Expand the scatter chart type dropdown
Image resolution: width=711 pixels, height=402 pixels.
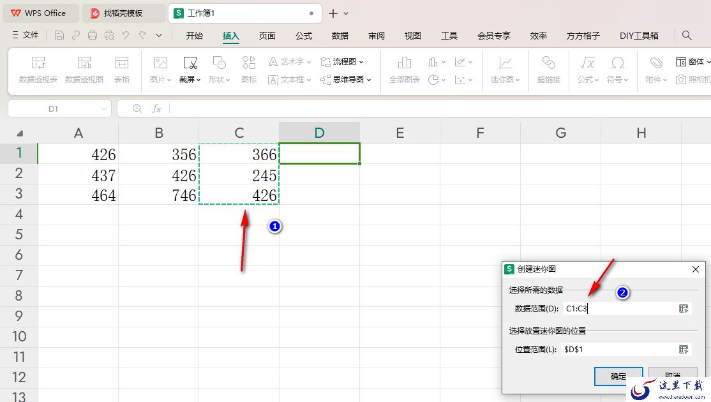[x=470, y=80]
